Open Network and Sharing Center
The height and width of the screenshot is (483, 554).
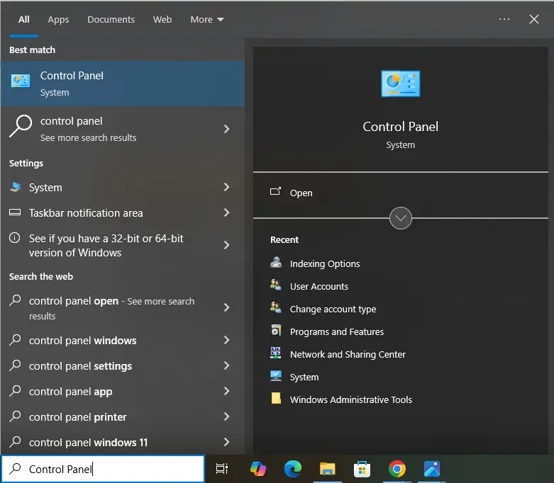(348, 354)
